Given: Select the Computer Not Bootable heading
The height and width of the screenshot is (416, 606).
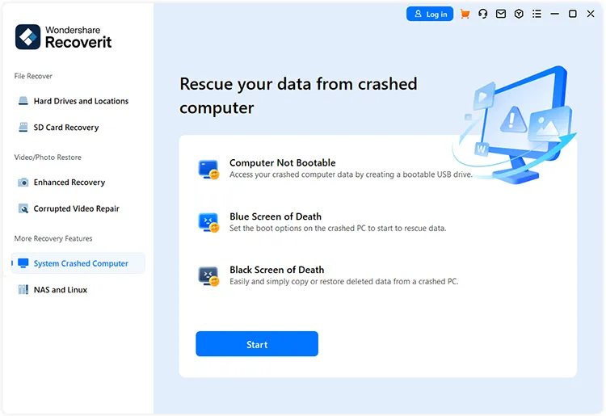Looking at the screenshot, I should [x=283, y=163].
